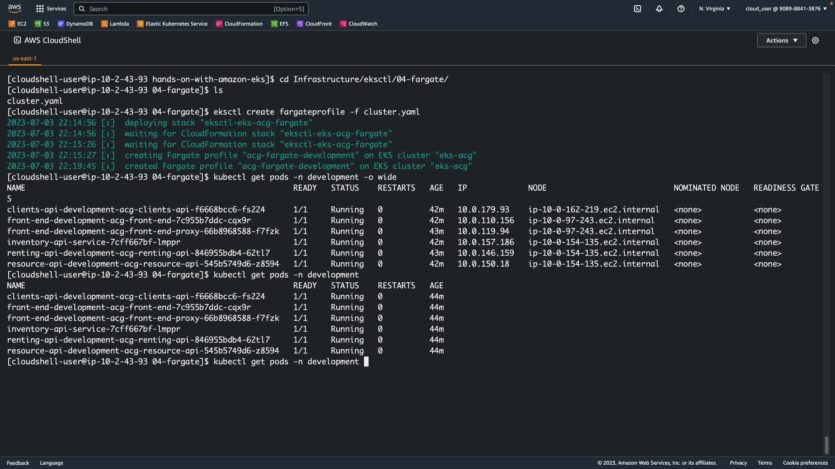Click the Language button in footer

[x=51, y=463]
